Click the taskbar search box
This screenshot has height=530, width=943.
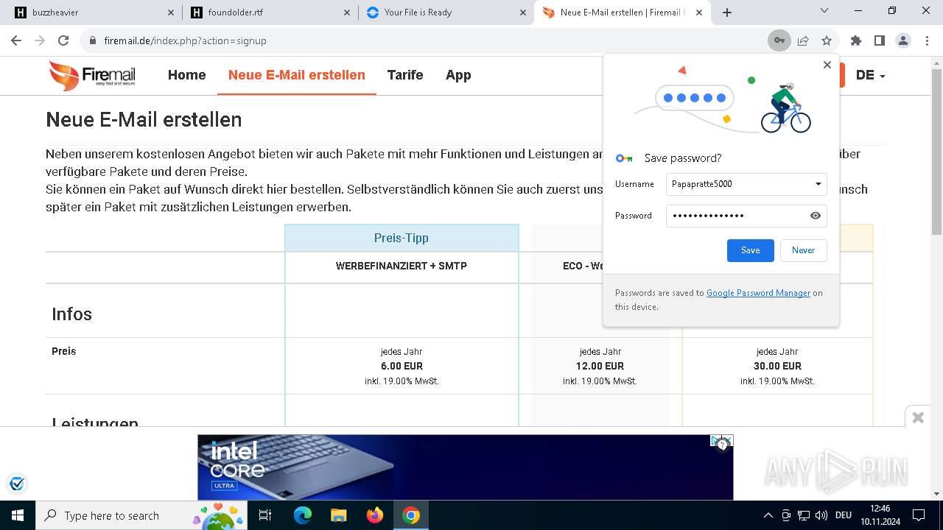click(x=142, y=515)
